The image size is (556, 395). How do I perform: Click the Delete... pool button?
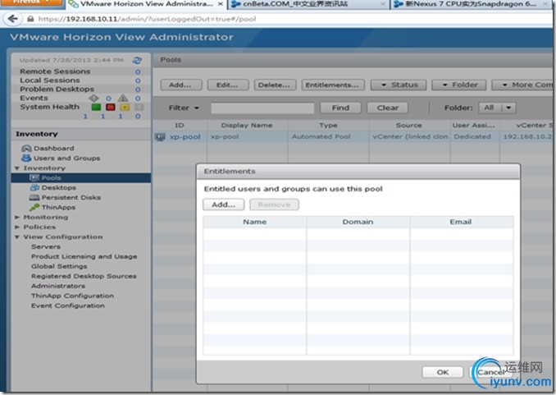point(275,85)
